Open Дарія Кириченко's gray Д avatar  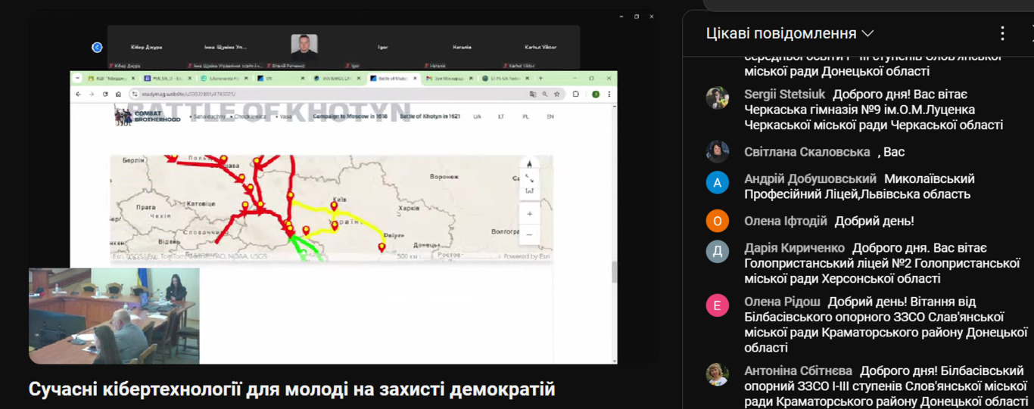(717, 251)
